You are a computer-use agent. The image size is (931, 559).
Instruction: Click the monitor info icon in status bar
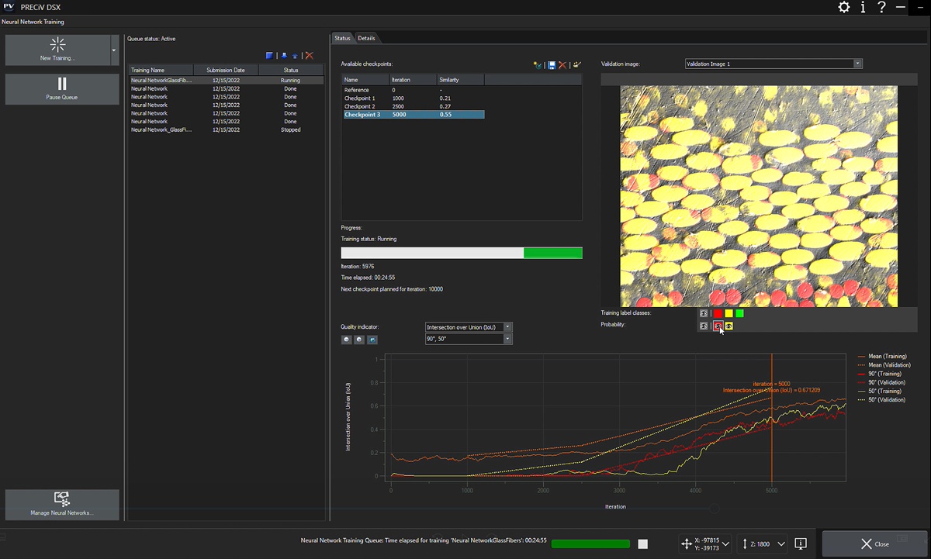point(801,543)
